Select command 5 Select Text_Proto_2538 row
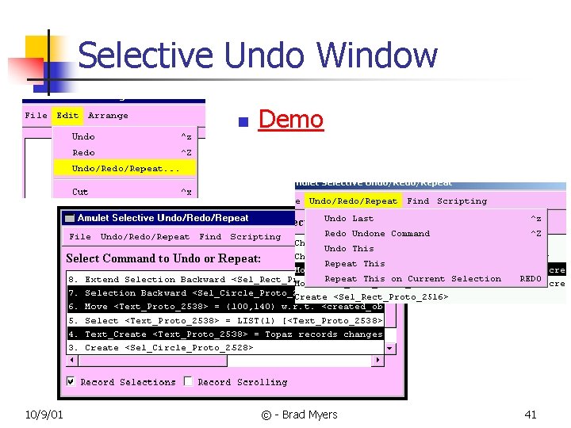Image resolution: width=571 pixels, height=428 pixels. pos(226,321)
